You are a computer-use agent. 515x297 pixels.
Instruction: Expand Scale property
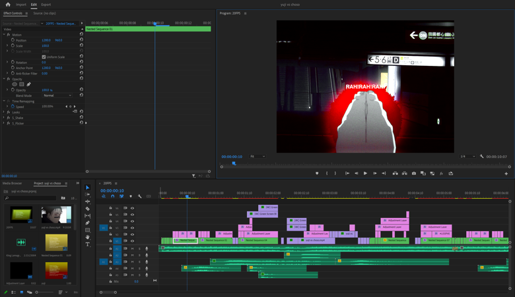(7, 45)
